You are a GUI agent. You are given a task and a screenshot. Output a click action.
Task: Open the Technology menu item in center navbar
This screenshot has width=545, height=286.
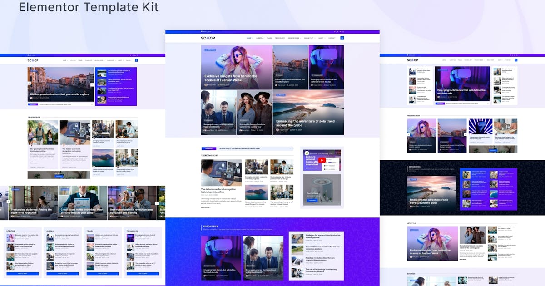[x=280, y=38]
